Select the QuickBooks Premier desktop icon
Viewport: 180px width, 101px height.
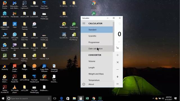click(74, 26)
